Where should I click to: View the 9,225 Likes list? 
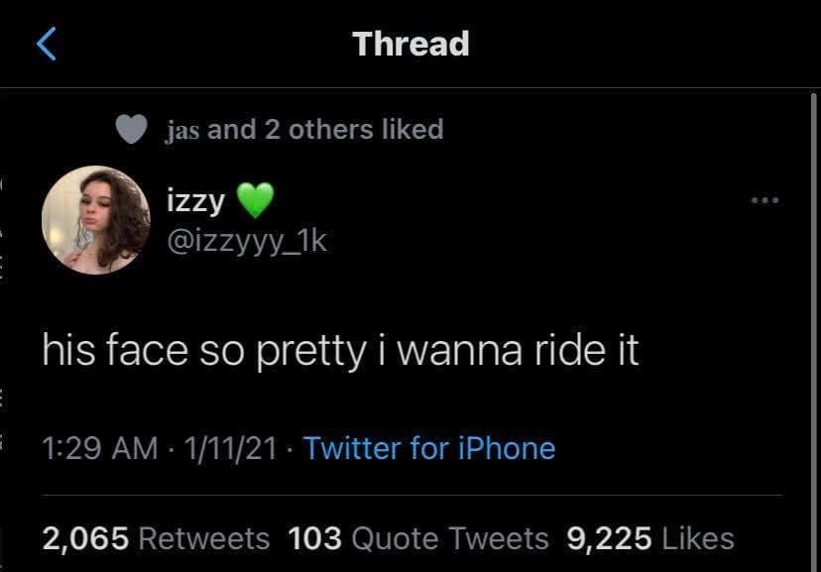tap(650, 538)
